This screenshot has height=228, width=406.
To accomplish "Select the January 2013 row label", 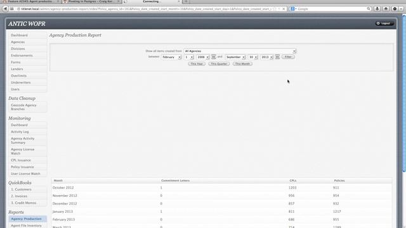I will click(63, 212).
